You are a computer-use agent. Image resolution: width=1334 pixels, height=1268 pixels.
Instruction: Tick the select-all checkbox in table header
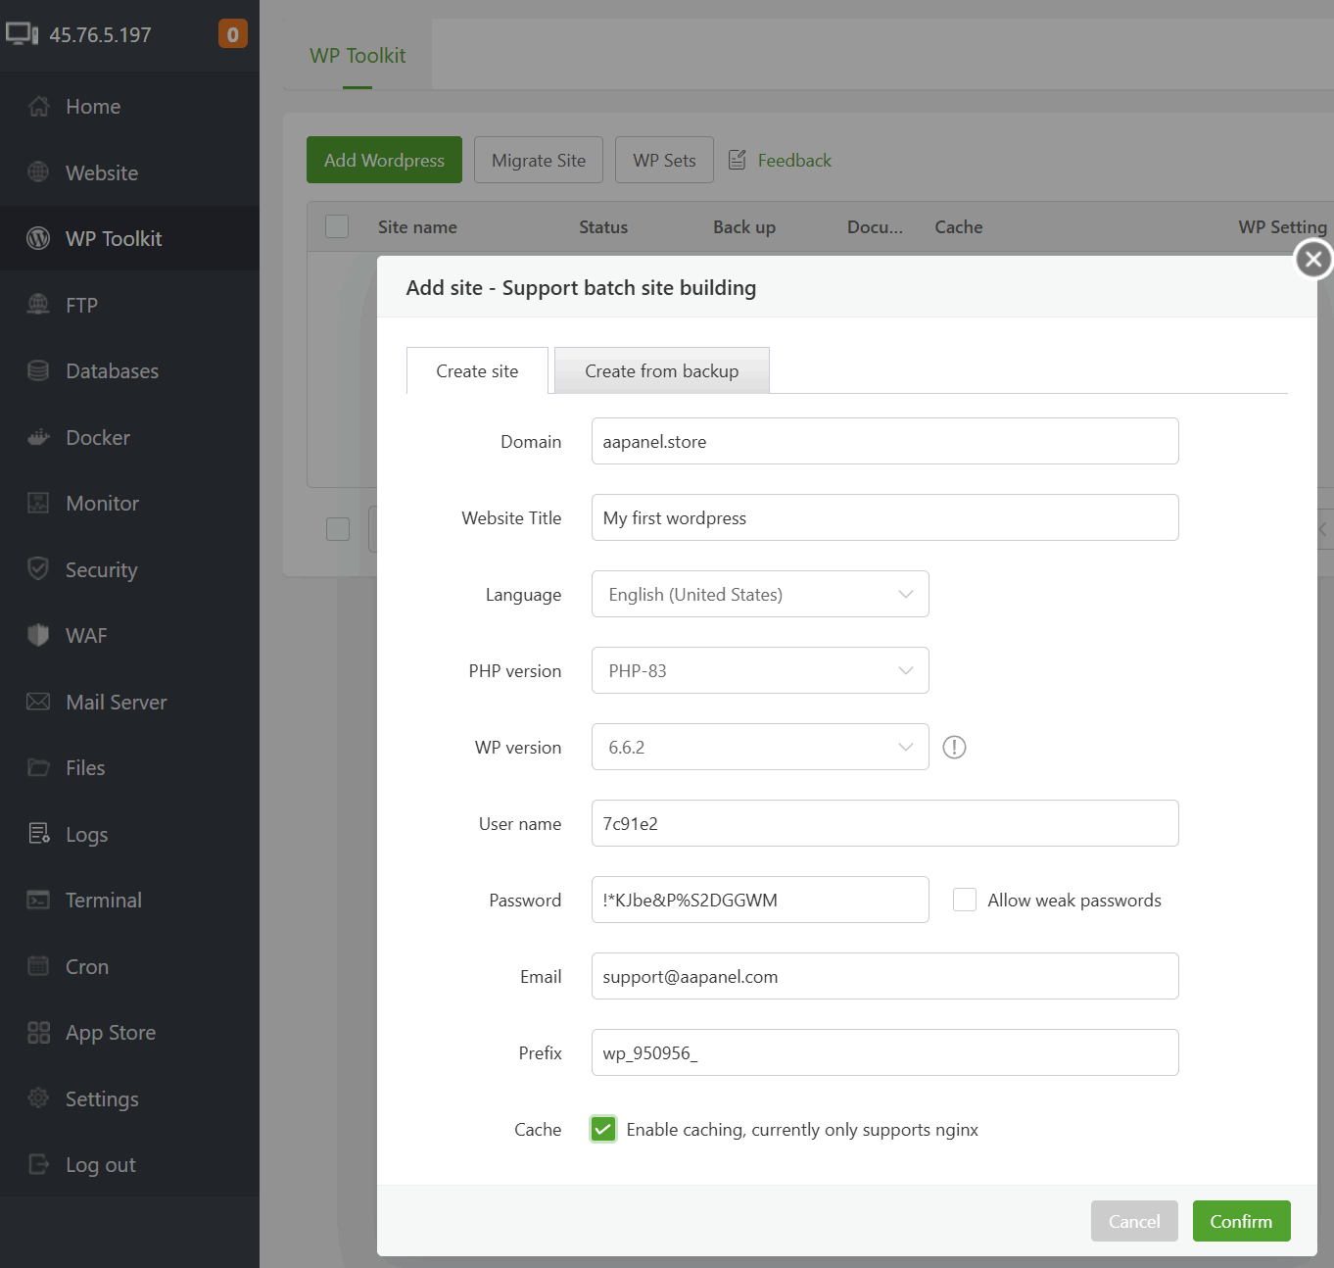(337, 226)
